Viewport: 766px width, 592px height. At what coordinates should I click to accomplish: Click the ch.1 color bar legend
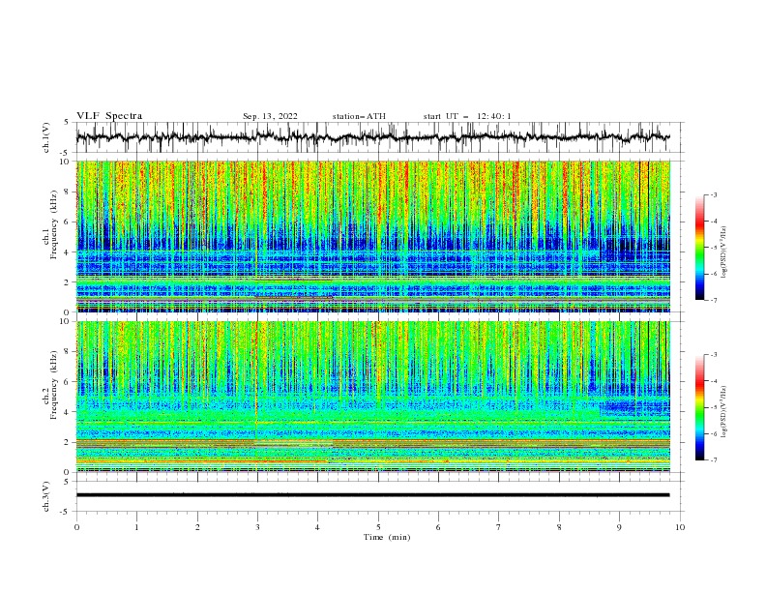[x=699, y=248]
